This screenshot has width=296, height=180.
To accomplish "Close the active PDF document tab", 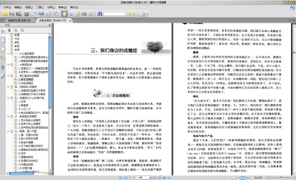I will point(70,21).
